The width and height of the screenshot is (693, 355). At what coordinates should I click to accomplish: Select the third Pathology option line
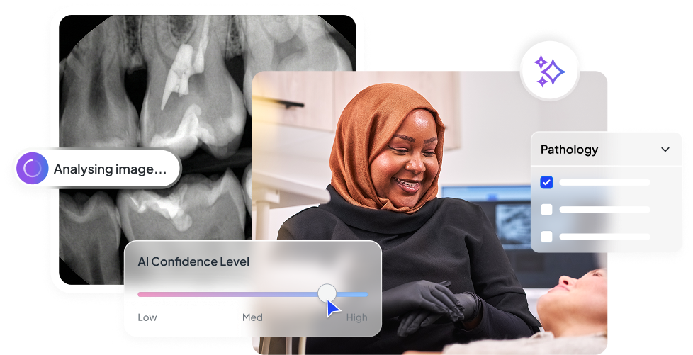coord(604,237)
